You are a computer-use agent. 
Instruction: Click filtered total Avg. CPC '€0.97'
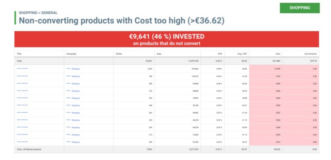[245, 149]
